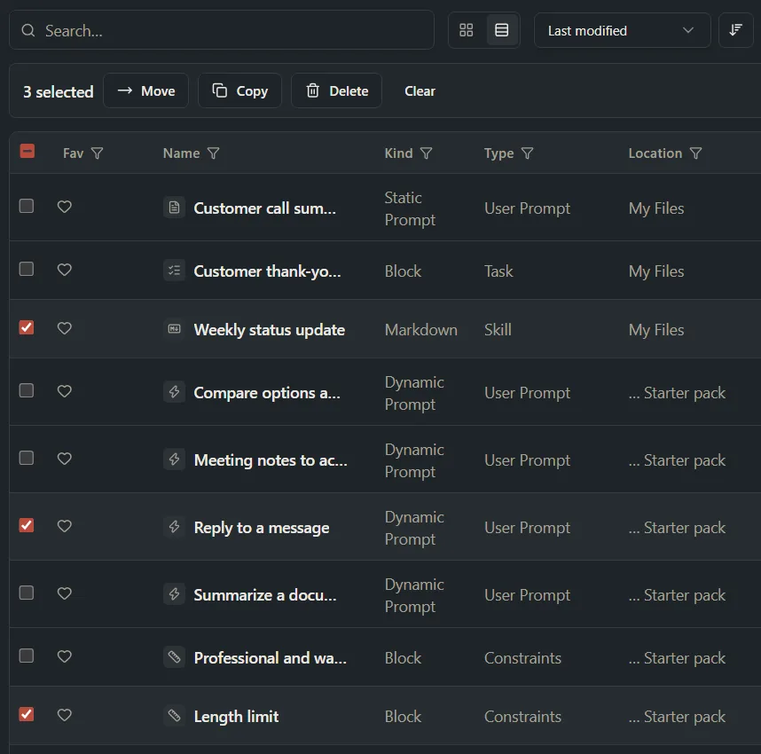Switch to grid view layout
761x754 pixels.
(x=466, y=30)
